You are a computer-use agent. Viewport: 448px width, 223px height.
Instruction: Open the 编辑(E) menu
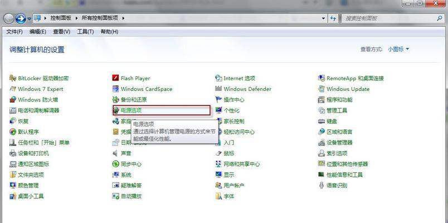pos(38,32)
